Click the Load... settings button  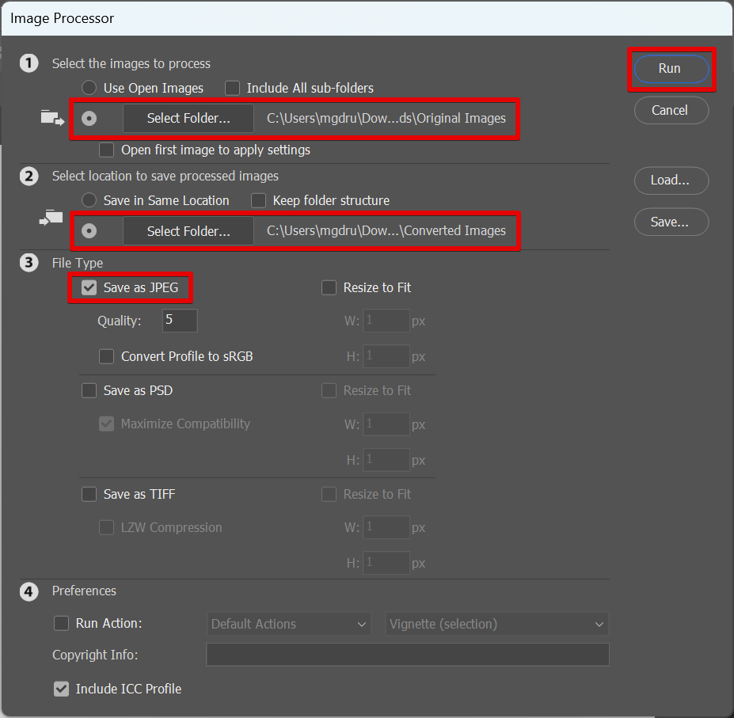pos(671,180)
